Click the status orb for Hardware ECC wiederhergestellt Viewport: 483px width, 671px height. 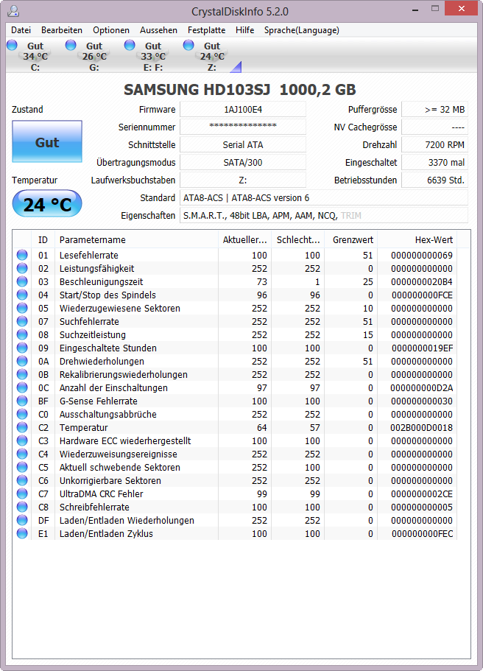click(22, 440)
